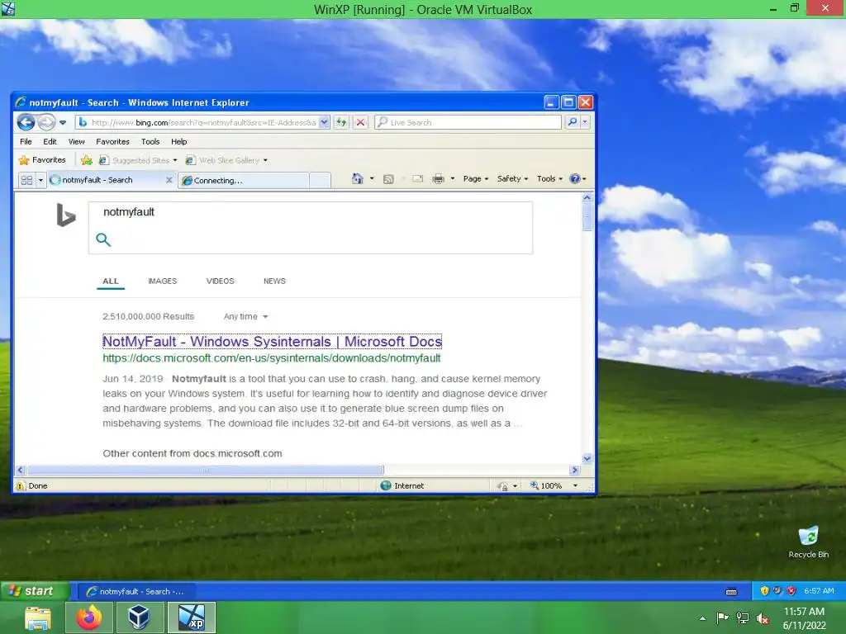This screenshot has height=634, width=846.
Task: Open the Favorites menu in menu bar
Action: click(112, 141)
